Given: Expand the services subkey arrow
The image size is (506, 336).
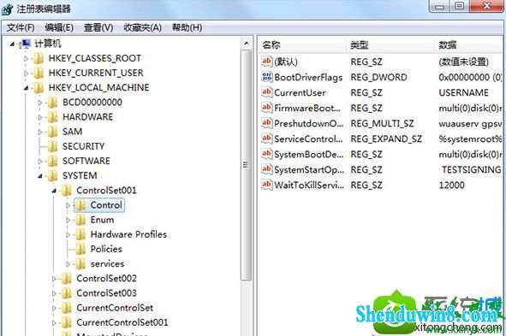Looking at the screenshot, I should point(68,264).
